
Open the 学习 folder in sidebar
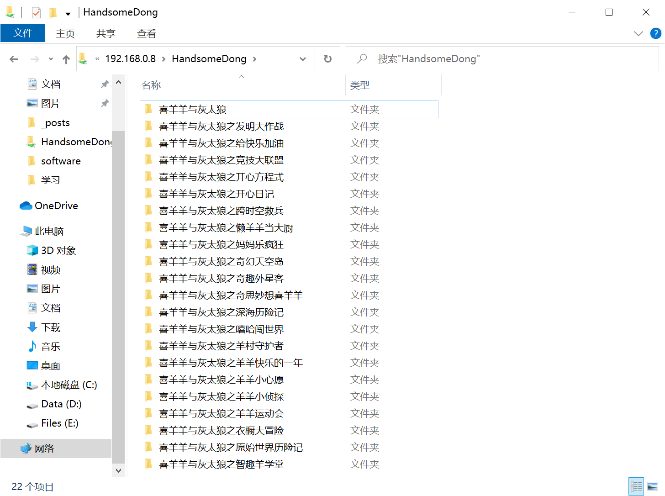click(x=51, y=180)
